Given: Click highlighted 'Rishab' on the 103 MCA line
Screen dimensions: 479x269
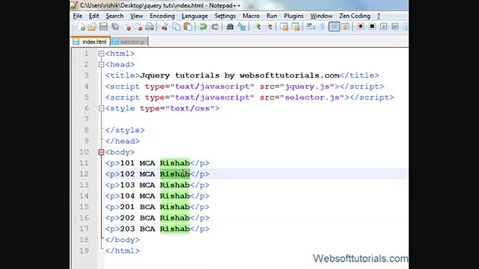Looking at the screenshot, I should click(174, 185).
